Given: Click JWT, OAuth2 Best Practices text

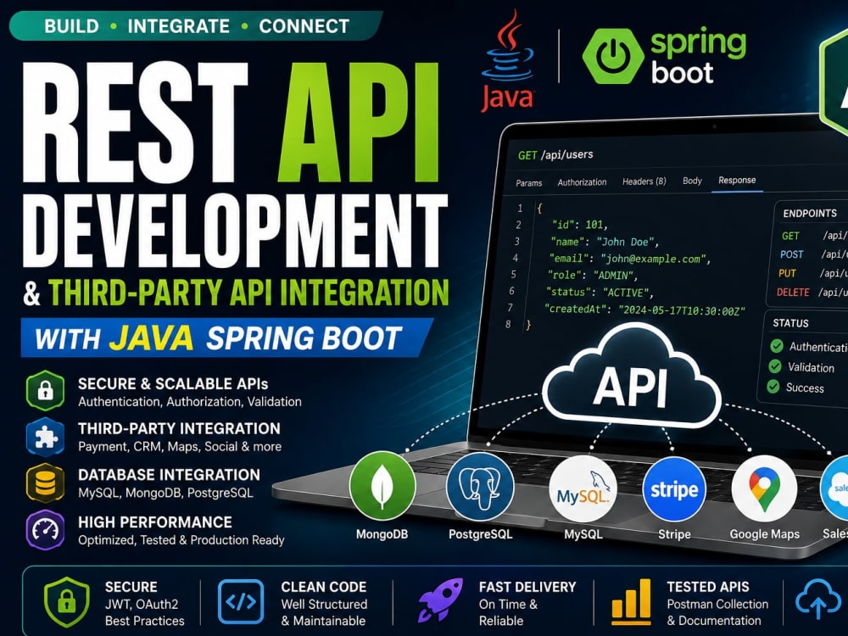Looking at the screenshot, I should point(145,612).
